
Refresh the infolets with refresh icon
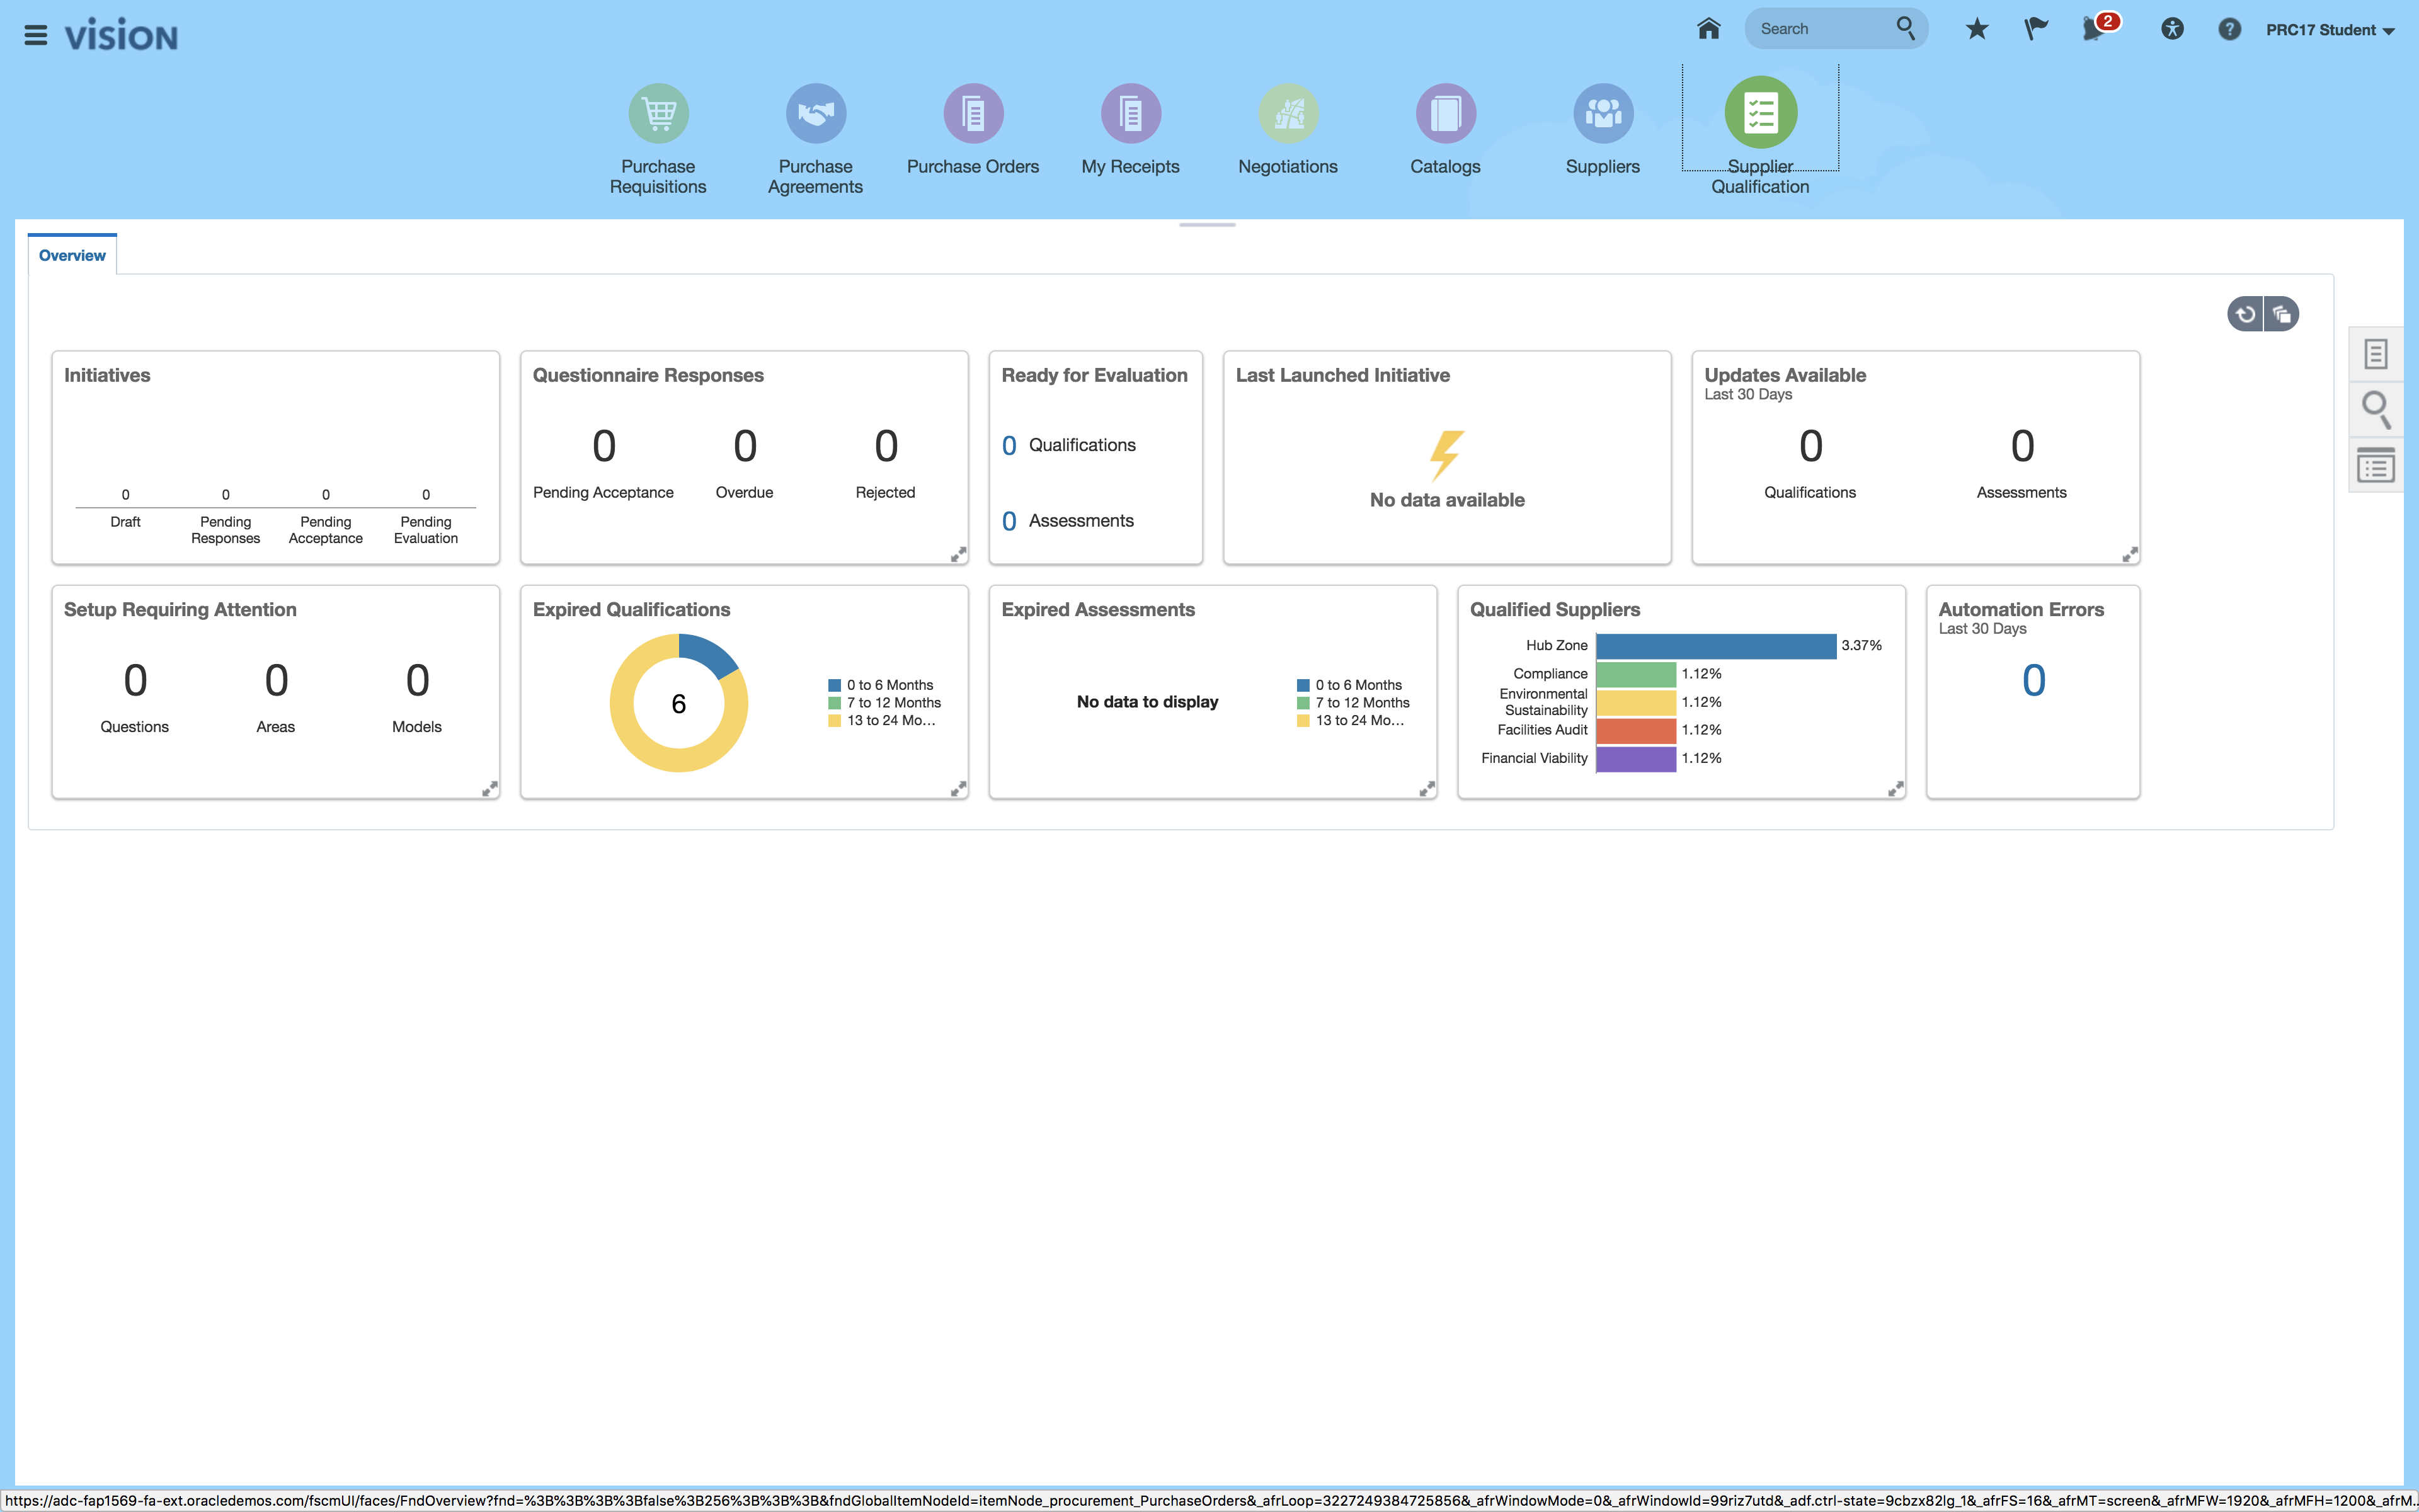point(2245,314)
